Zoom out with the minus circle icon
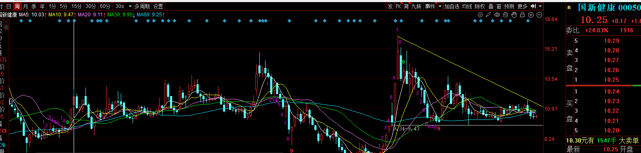Image resolution: width=641 pixels, height=153 pixels. [x=539, y=15]
